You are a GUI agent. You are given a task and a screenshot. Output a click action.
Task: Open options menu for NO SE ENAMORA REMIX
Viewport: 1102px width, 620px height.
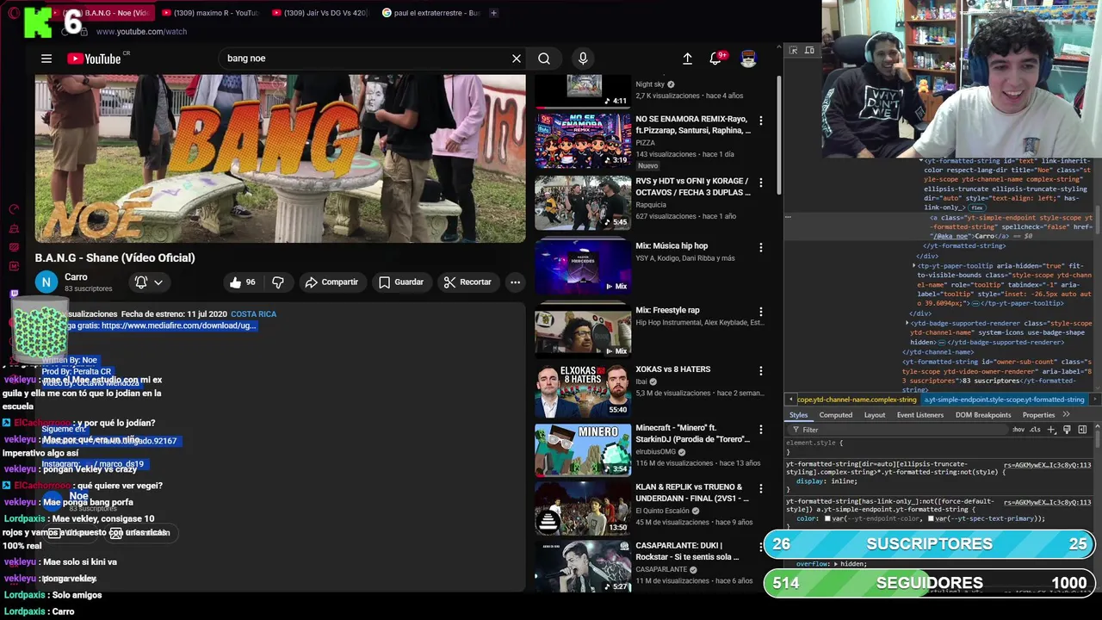pos(760,121)
